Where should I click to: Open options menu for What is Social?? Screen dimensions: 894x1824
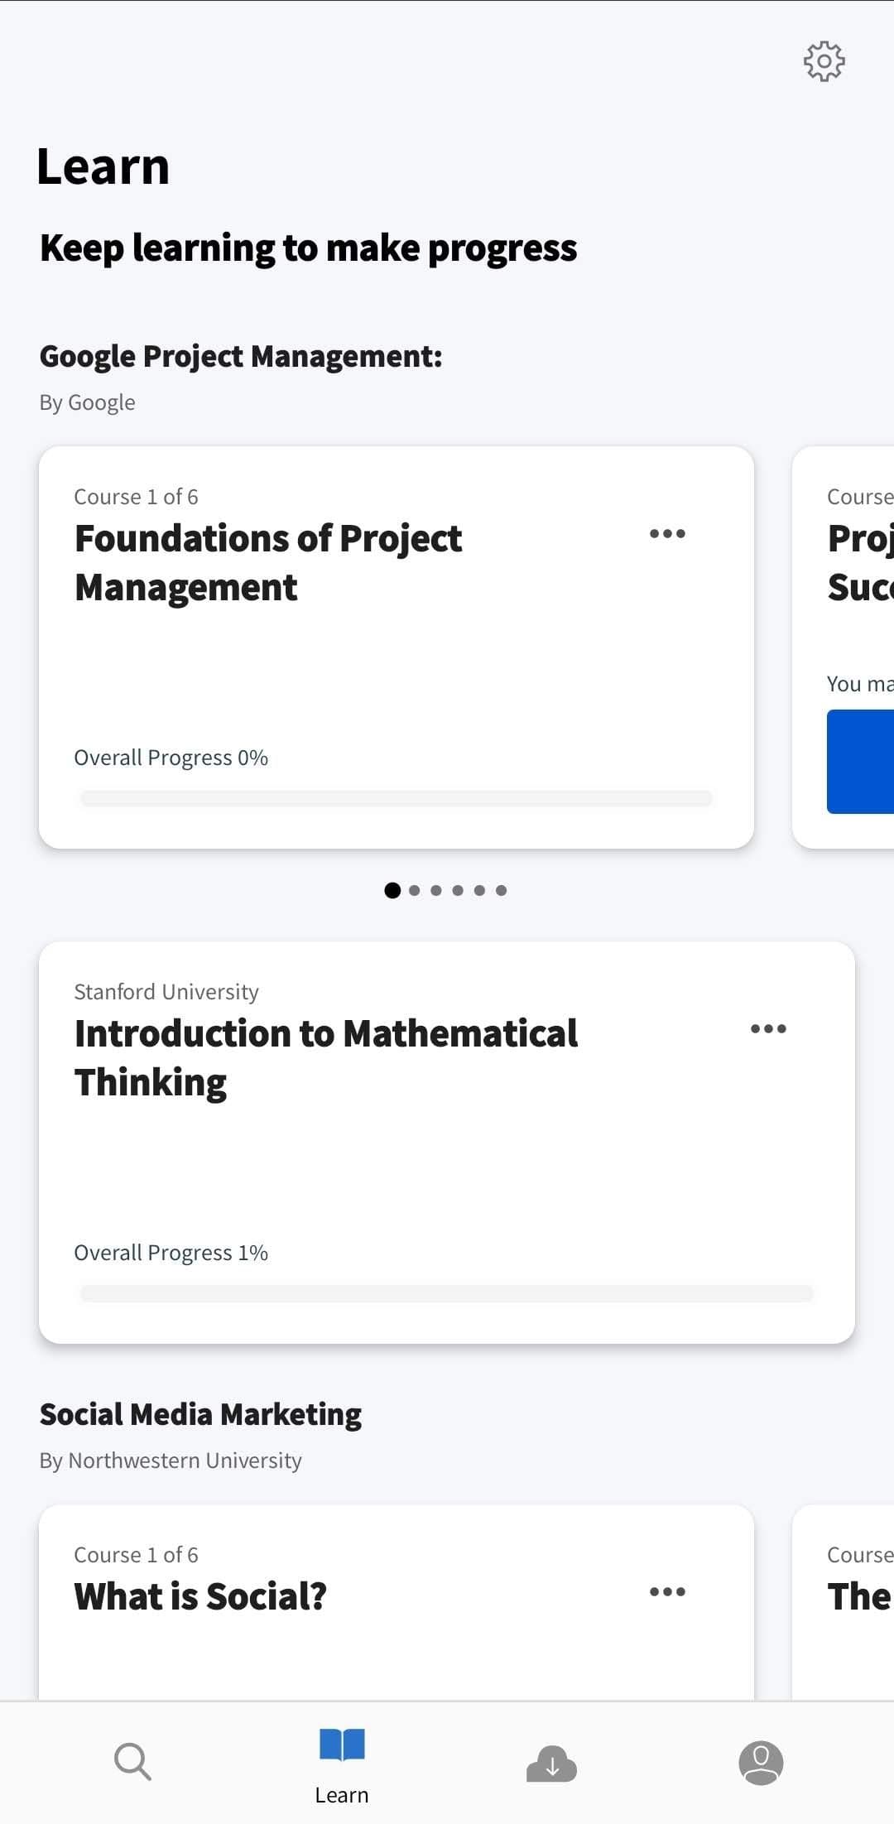tap(667, 1591)
